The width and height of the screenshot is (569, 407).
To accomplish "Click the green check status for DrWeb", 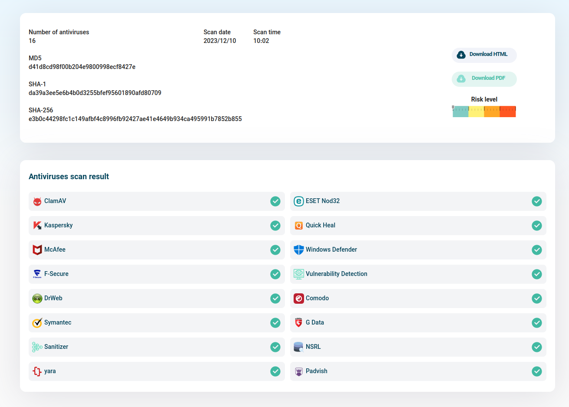I will click(275, 299).
